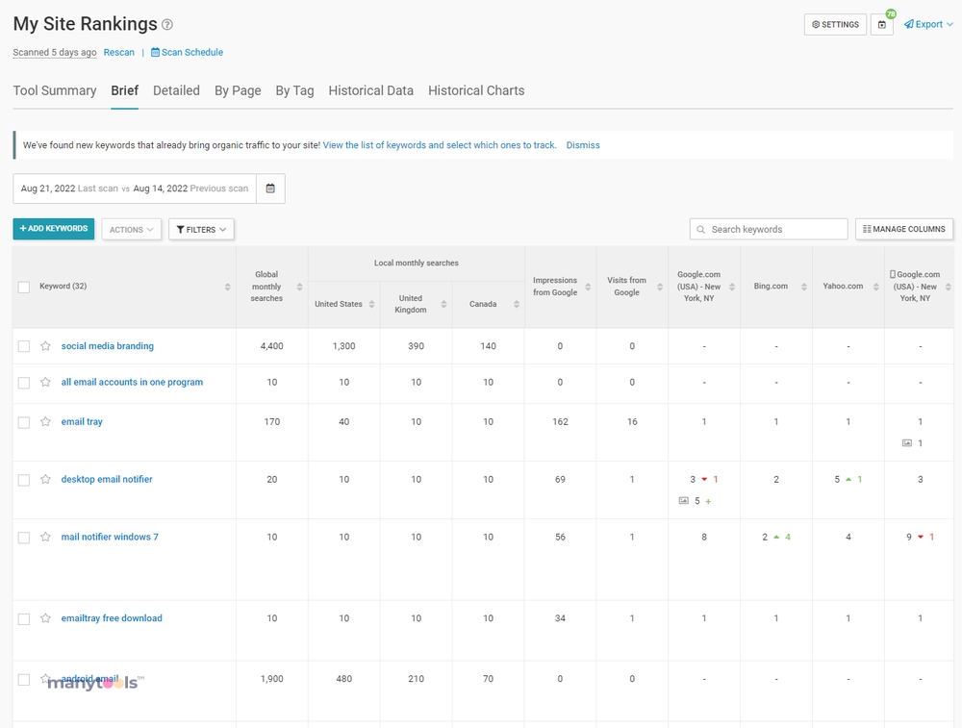Sort by Yahoo.com rank column
Image resolution: width=962 pixels, height=728 pixels.
tap(876, 287)
